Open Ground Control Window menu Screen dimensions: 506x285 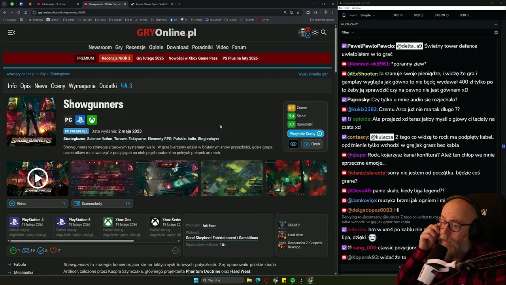[x=356, y=8]
